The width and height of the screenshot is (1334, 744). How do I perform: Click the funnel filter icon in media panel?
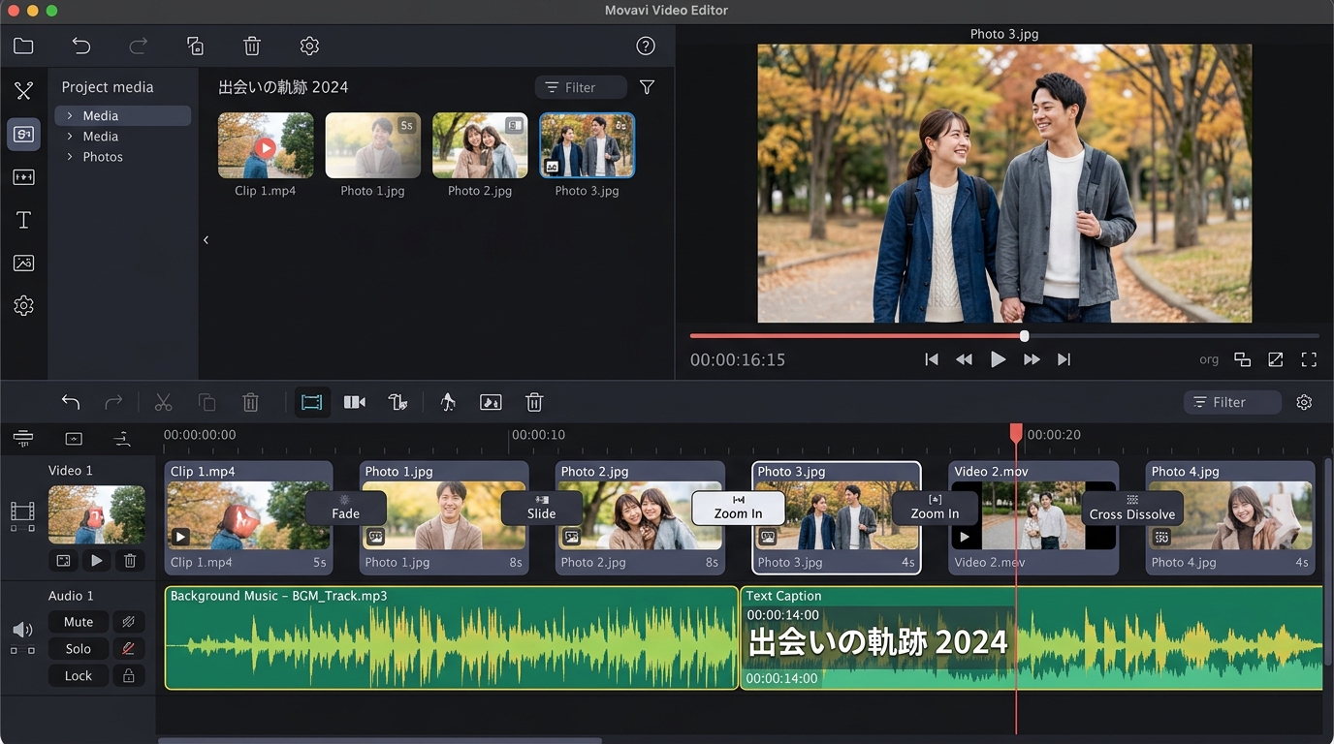[647, 87]
